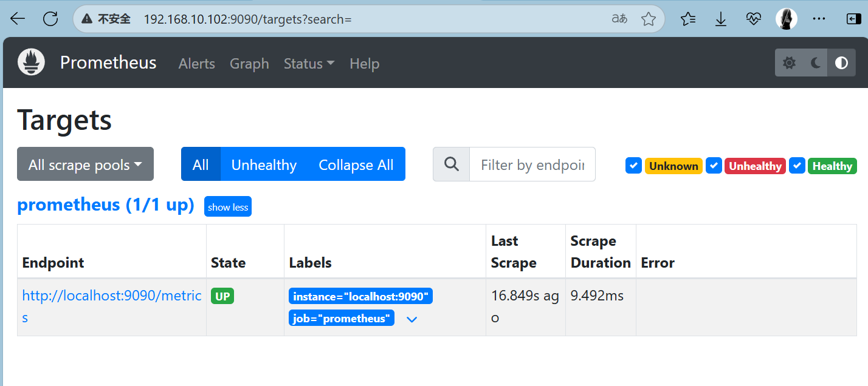Open the read aloud/translate icon in address bar
The height and width of the screenshot is (386, 868).
619,19
